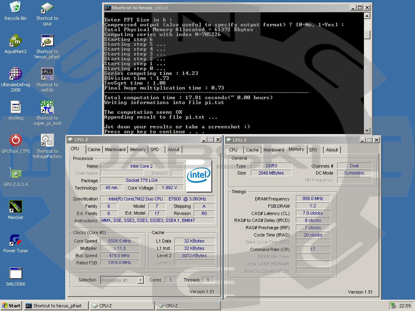Click the Channels # value Dual

(x=354, y=166)
